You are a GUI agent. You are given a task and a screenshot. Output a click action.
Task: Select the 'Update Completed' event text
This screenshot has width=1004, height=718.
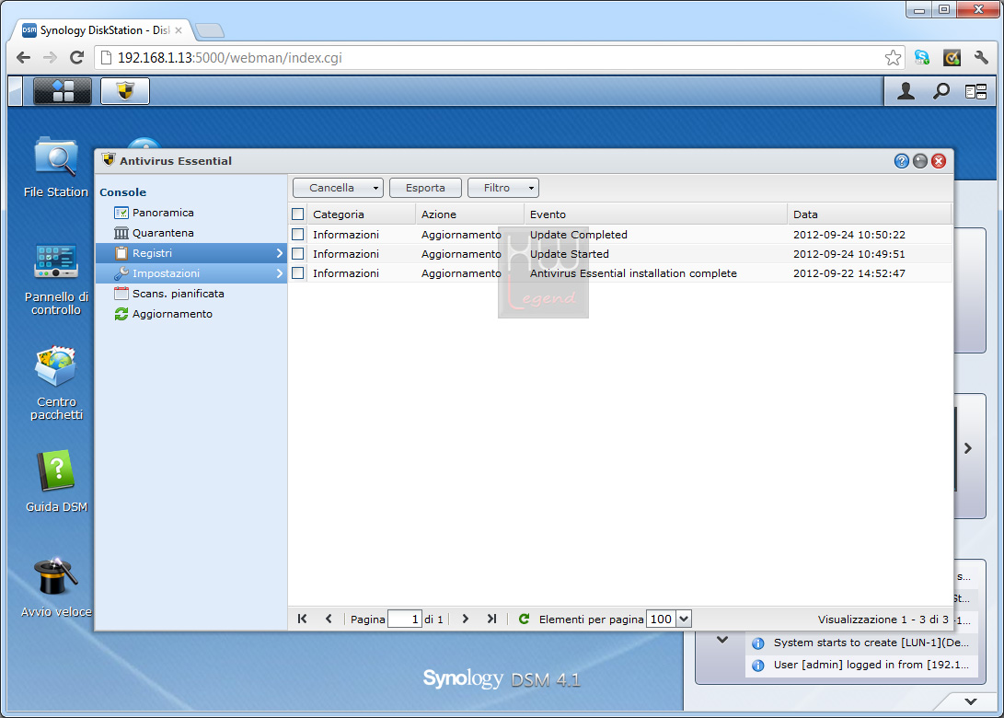(x=578, y=235)
